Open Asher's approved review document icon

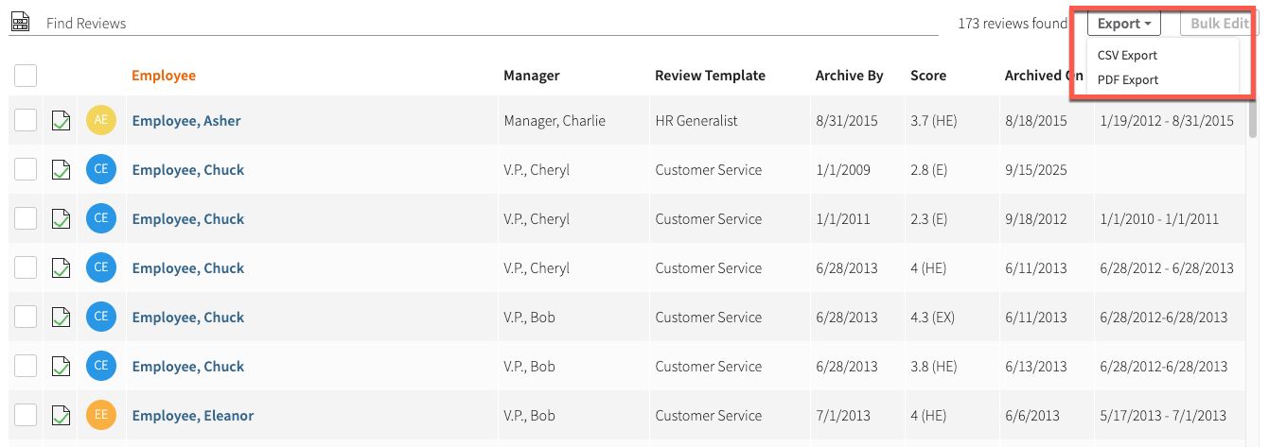pos(62,121)
